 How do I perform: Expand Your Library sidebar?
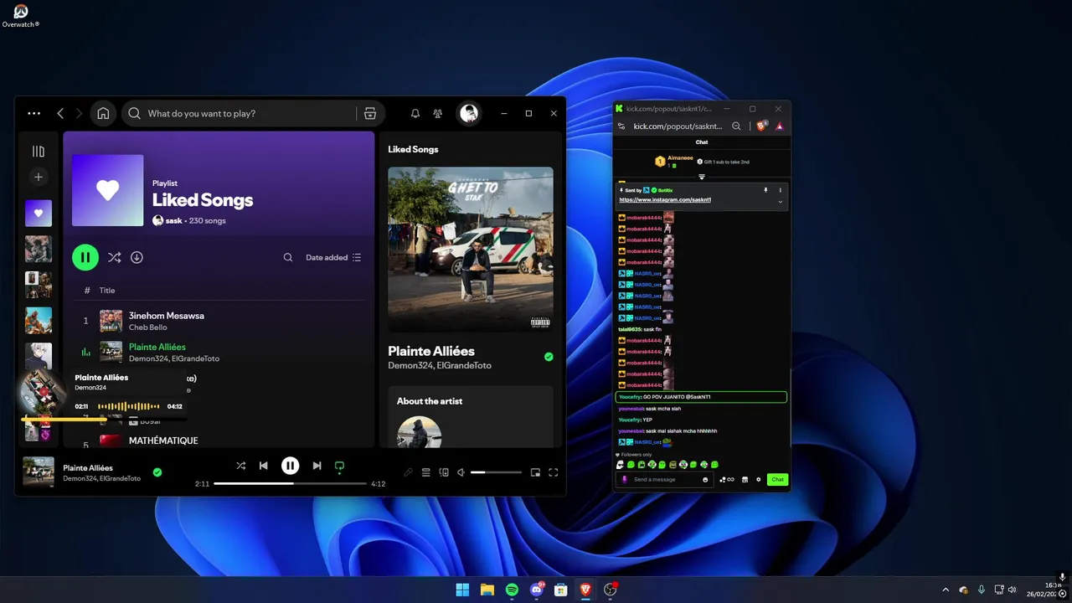(x=38, y=152)
